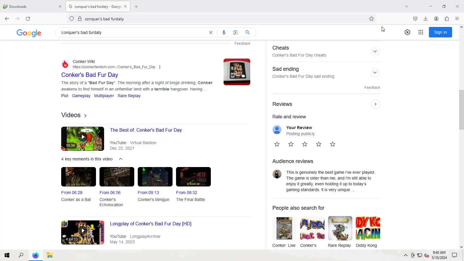
Task: Rate four stars in Your Review
Action: tap(319, 144)
